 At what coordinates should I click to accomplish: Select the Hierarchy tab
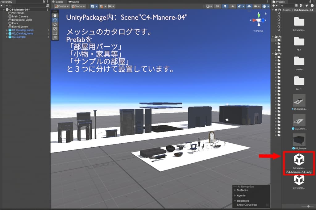(x=6, y=2)
